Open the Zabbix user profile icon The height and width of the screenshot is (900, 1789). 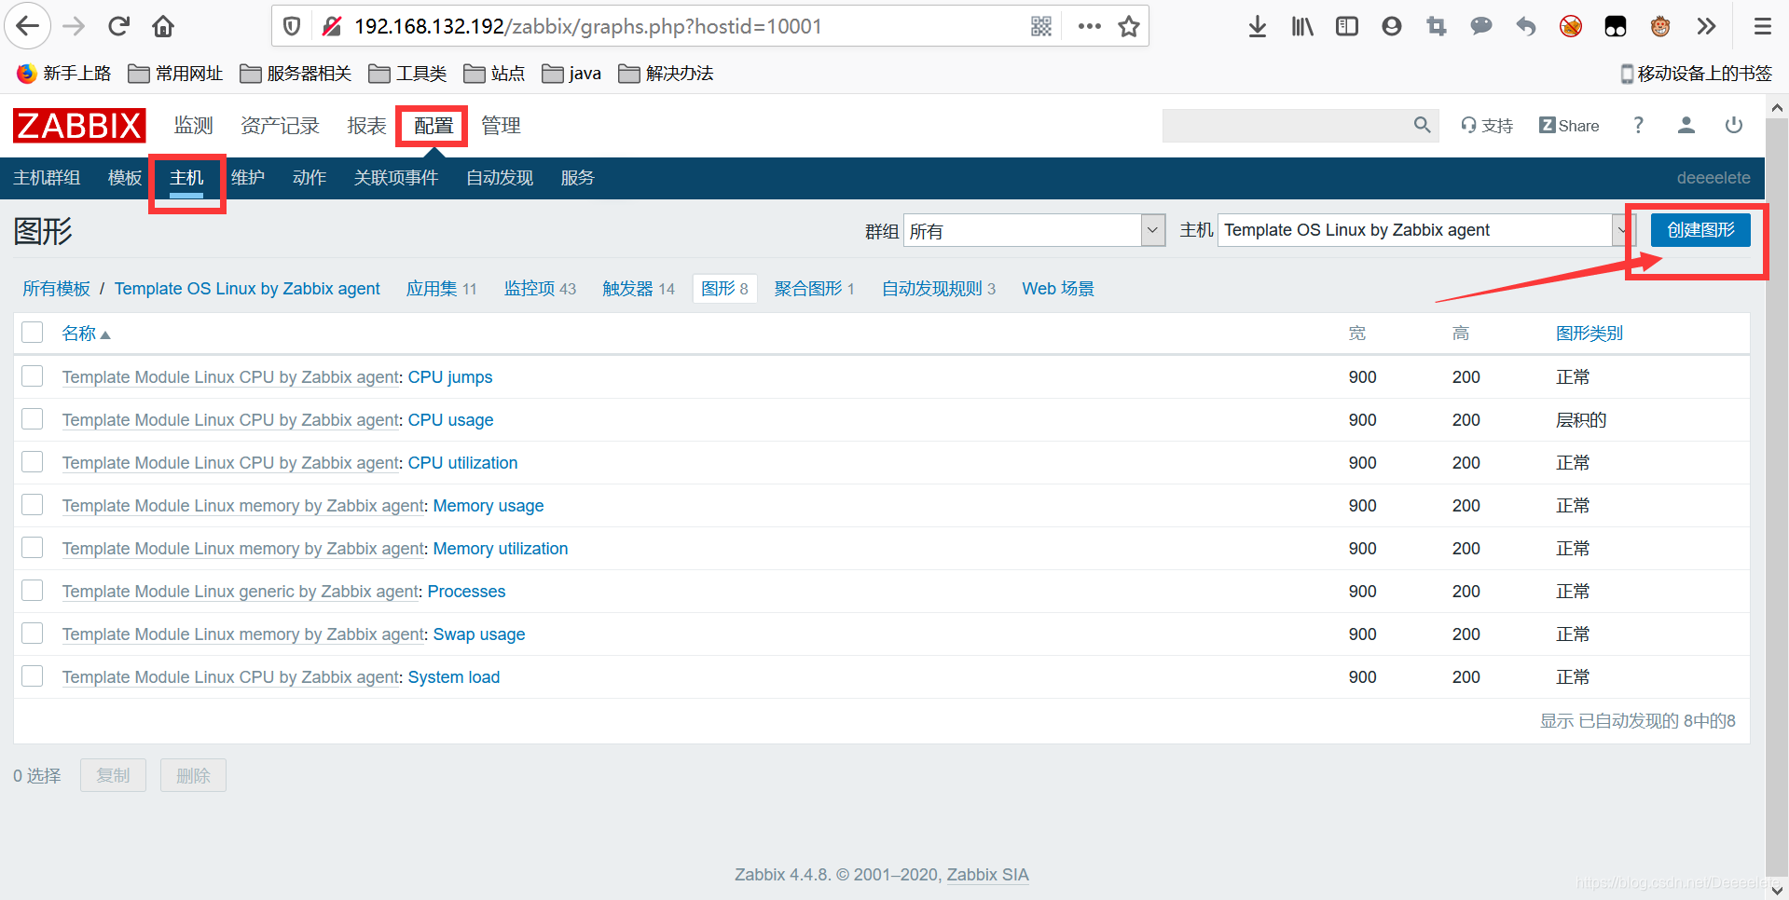(x=1686, y=125)
